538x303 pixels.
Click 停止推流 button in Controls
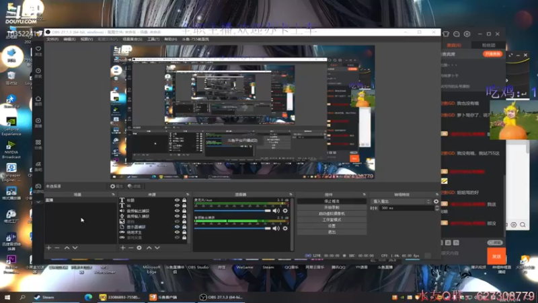pyautogui.click(x=332, y=201)
